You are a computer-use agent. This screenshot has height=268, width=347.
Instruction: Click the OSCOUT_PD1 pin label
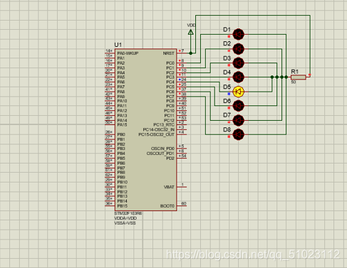click(x=160, y=154)
